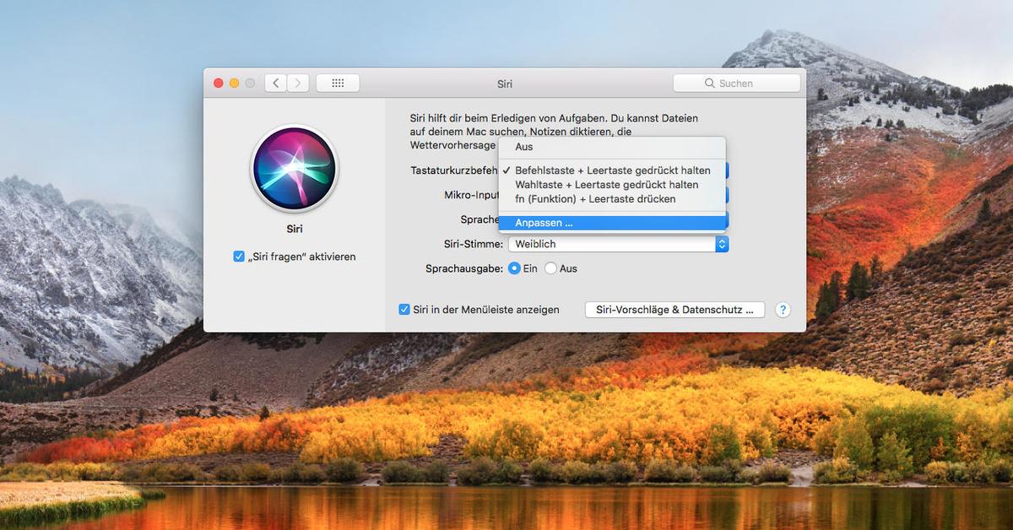
Task: Select Wahltaste + Leertaste gedrückt halten
Action: pos(612,185)
